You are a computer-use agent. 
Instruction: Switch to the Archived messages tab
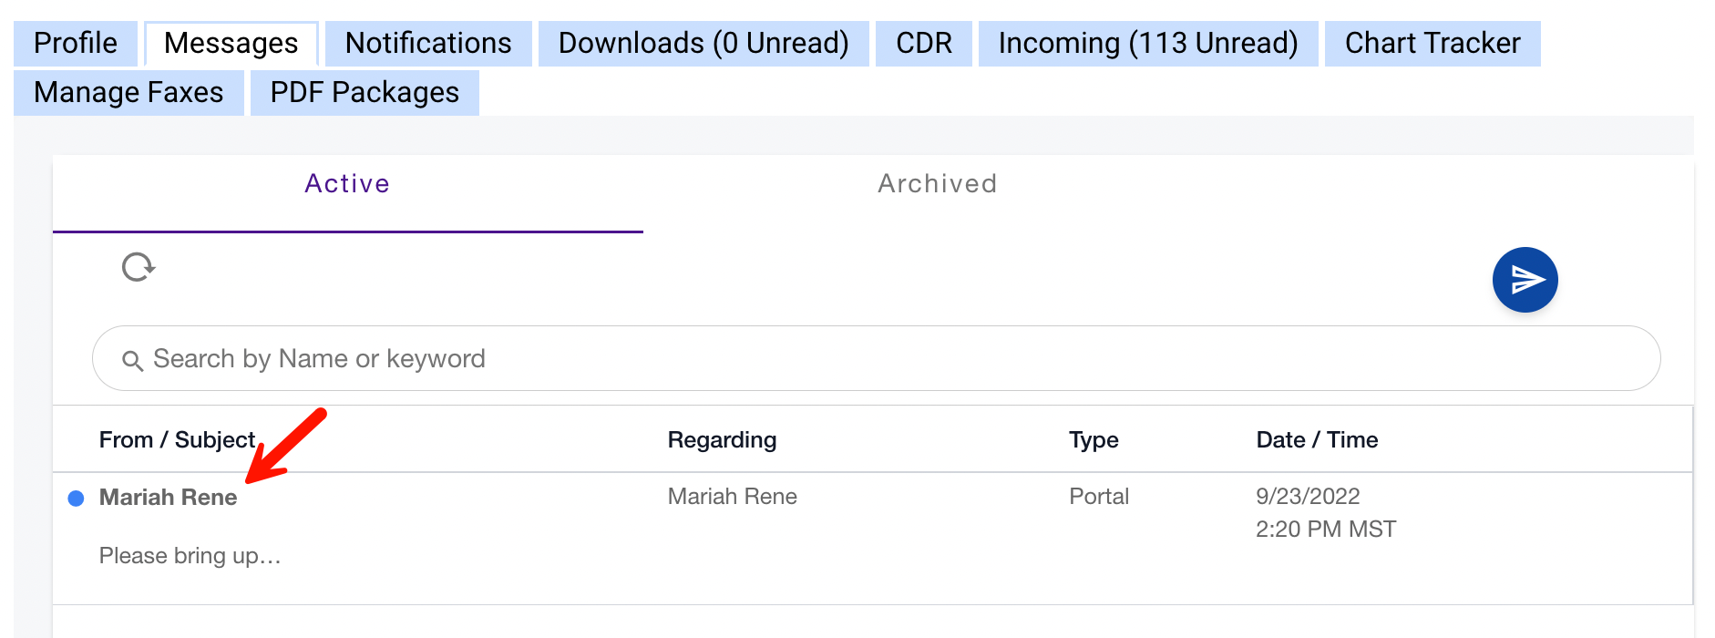[x=937, y=184]
